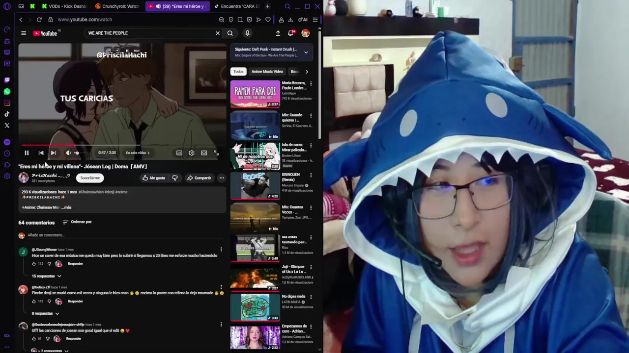Start voice search with the microphone
This screenshot has height=353, width=629.
tap(247, 33)
